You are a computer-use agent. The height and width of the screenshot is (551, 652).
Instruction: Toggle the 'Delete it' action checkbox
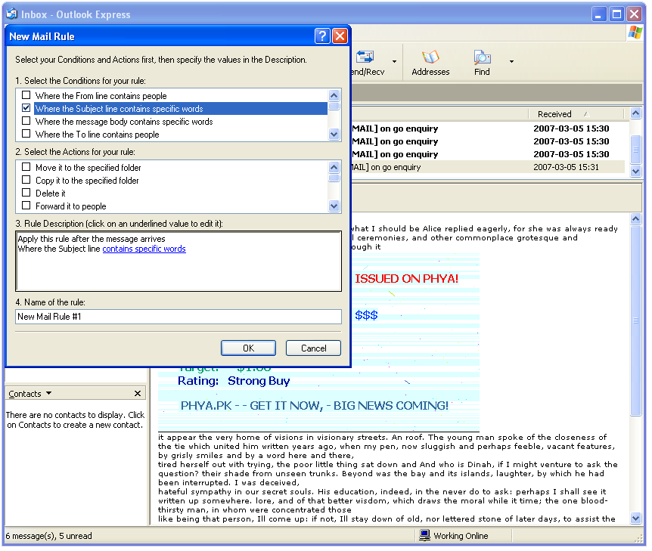coord(26,193)
